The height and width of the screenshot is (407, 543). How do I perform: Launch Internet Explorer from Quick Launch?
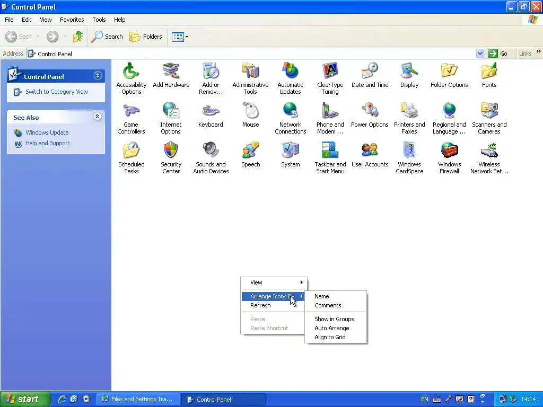tap(62, 399)
